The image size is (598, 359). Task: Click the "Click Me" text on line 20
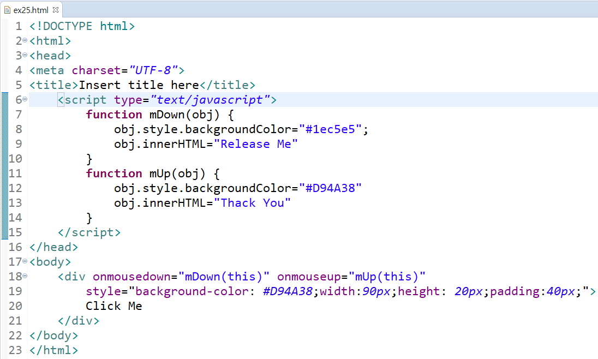114,307
